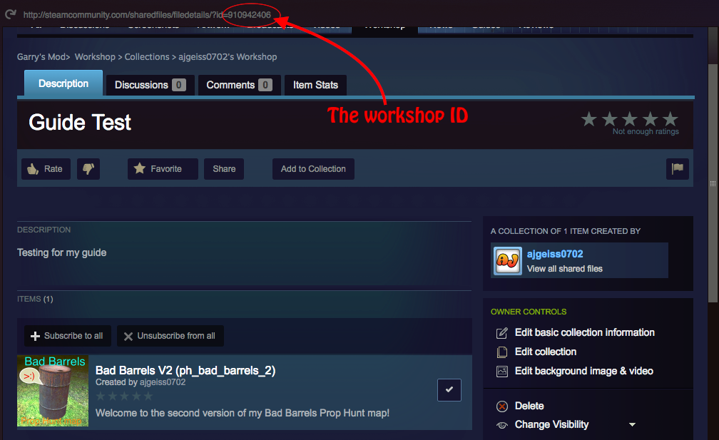
Task: Click the Share button
Action: click(224, 169)
